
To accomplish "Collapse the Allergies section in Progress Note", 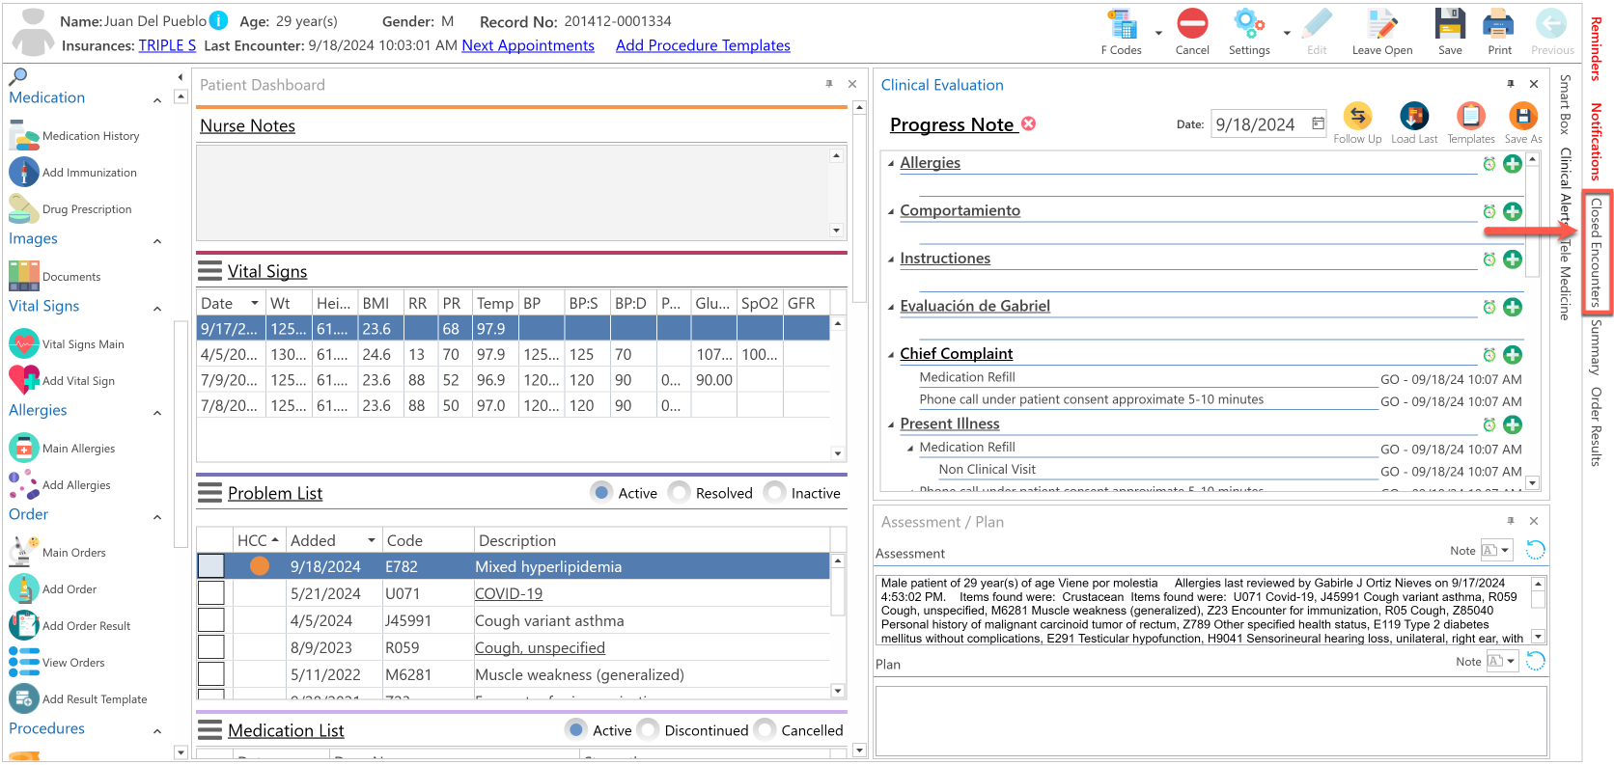I will click(x=891, y=163).
